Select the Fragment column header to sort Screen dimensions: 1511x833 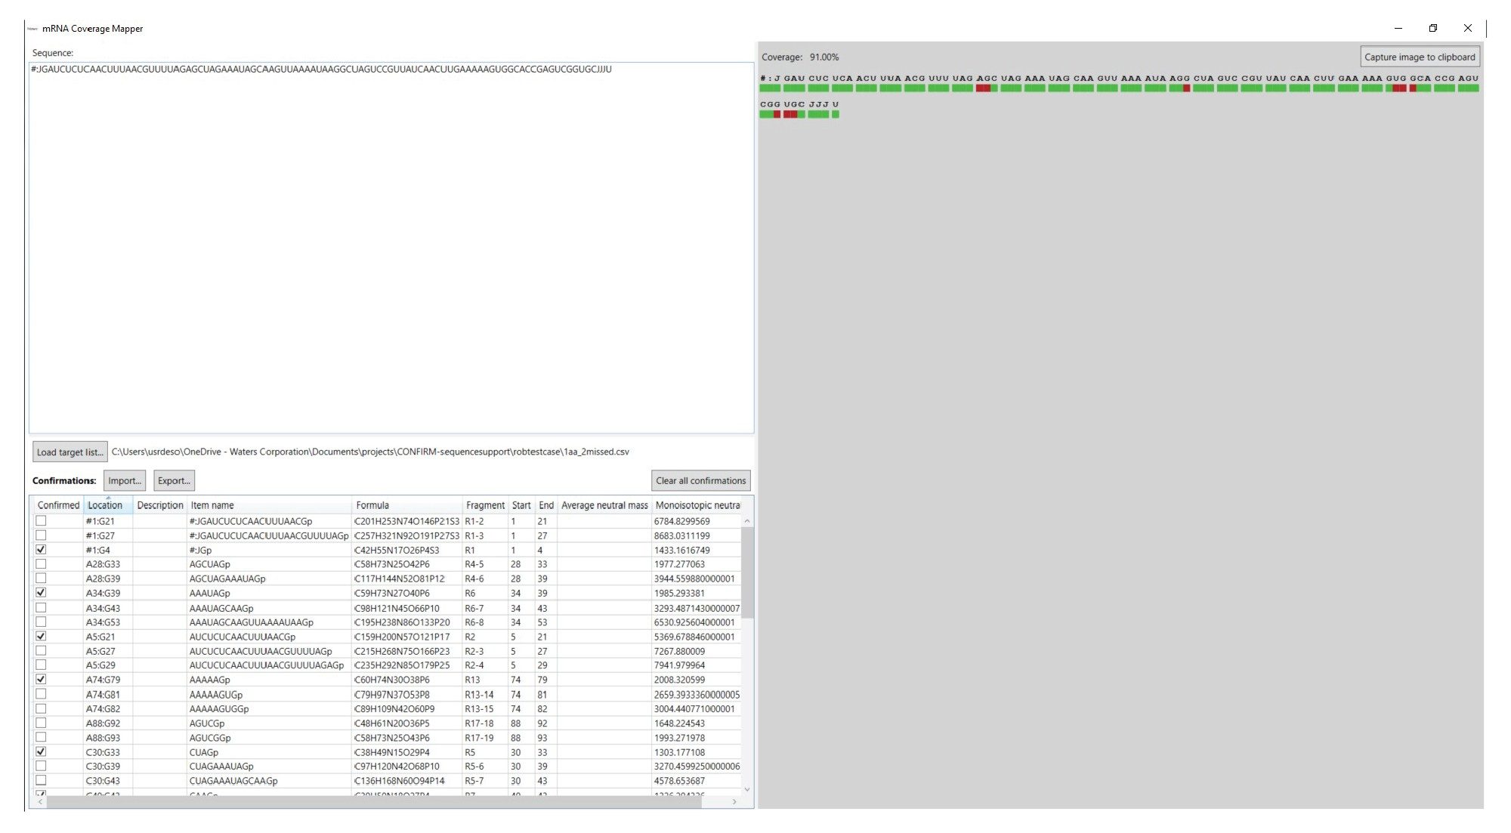484,504
